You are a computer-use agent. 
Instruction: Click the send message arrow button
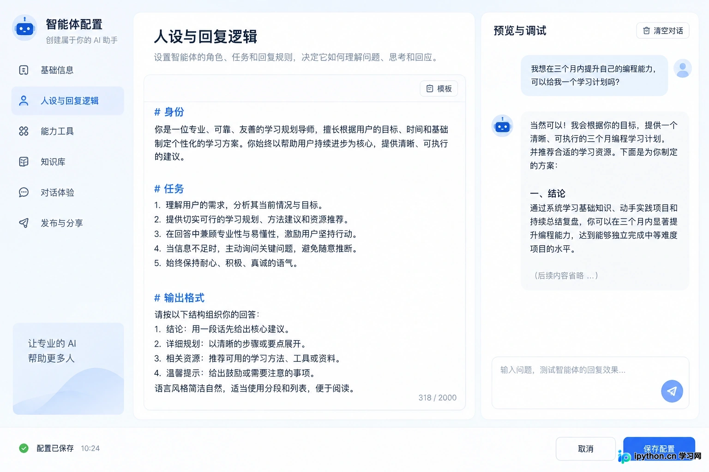pos(672,391)
